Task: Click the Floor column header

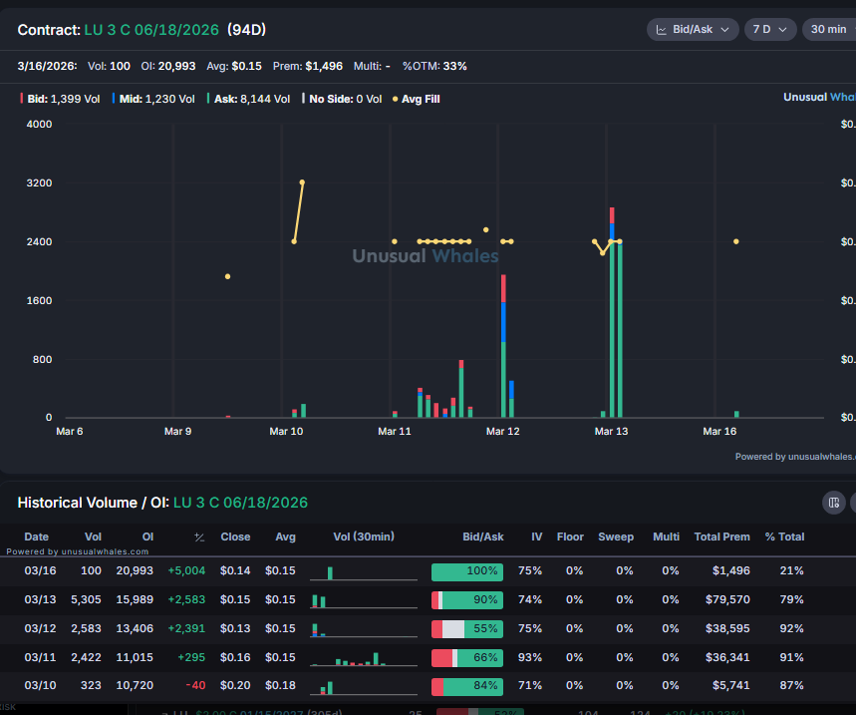Action: (570, 536)
